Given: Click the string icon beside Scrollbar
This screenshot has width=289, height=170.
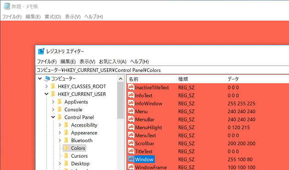Looking at the screenshot, I should (x=131, y=143).
